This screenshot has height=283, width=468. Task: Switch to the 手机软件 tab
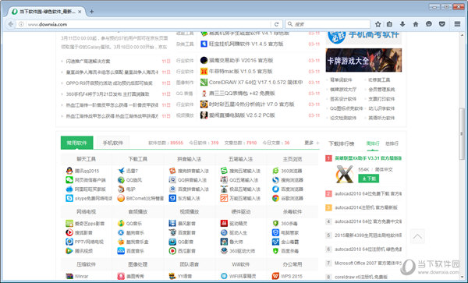click(113, 143)
